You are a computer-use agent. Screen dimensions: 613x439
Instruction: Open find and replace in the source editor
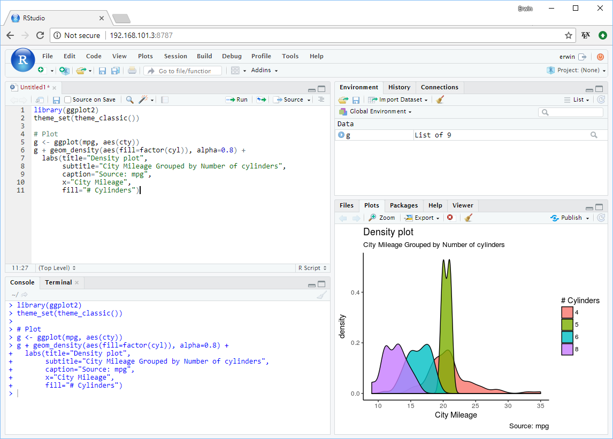click(131, 99)
